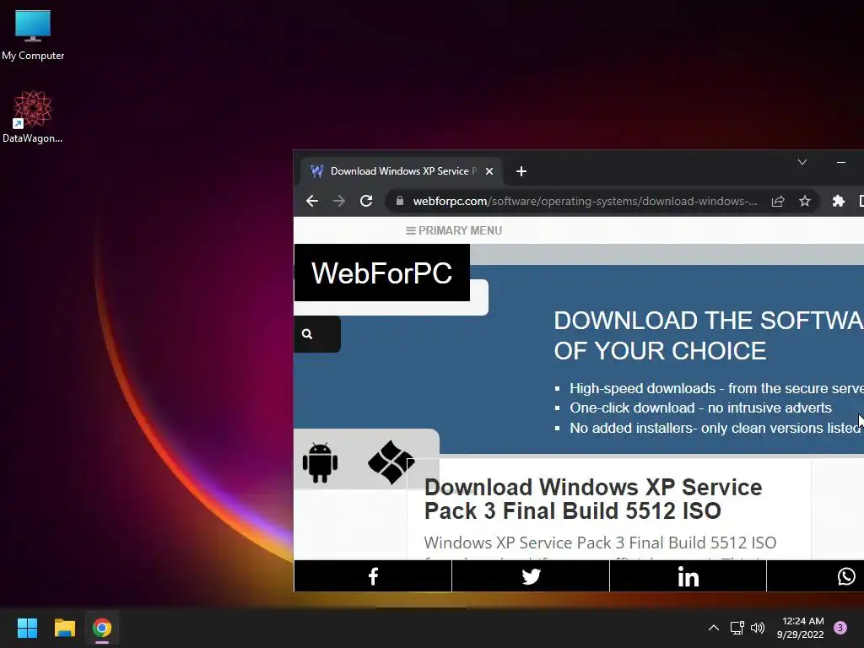Click the lock icon in the address bar
Screen dimensions: 864x648
(x=400, y=201)
